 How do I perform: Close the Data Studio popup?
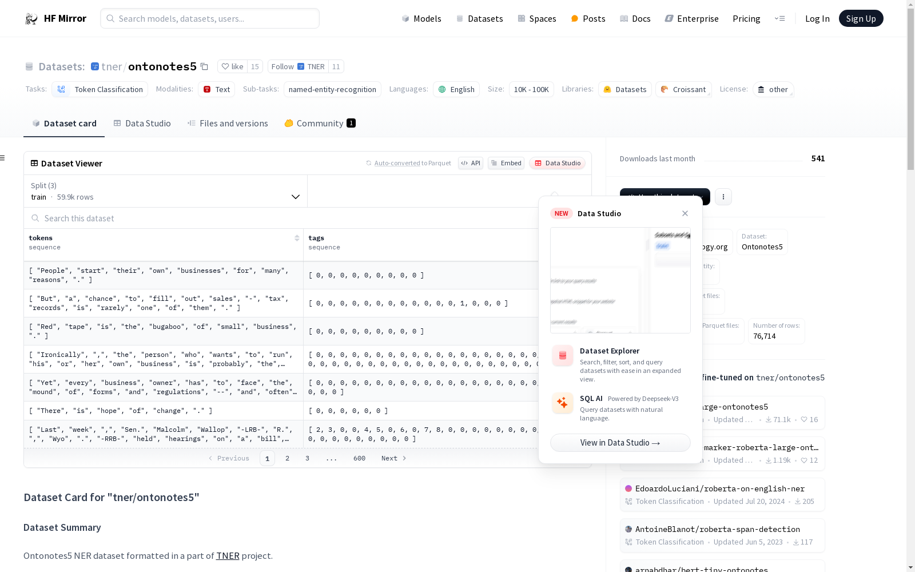click(685, 213)
